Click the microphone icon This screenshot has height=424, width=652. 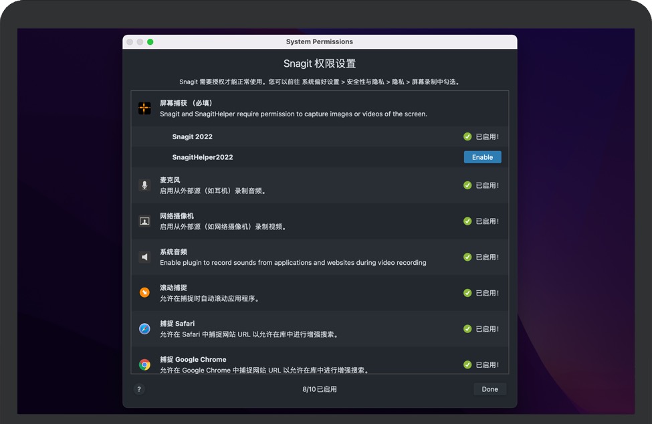point(144,185)
